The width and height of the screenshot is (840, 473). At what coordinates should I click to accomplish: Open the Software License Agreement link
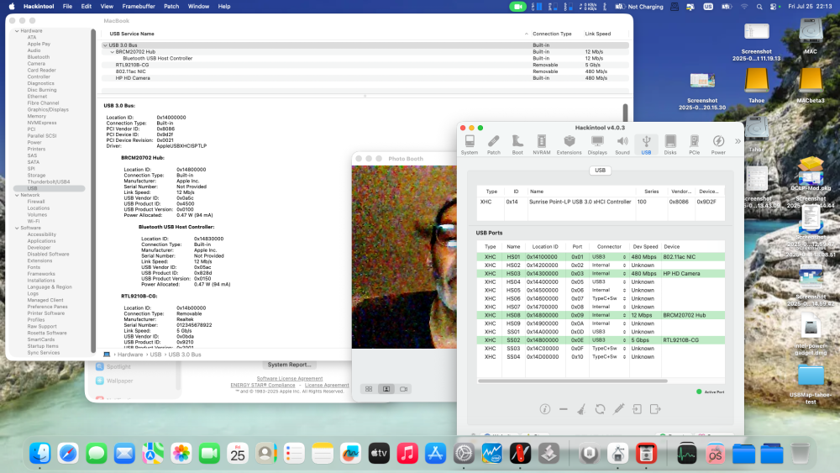click(290, 379)
